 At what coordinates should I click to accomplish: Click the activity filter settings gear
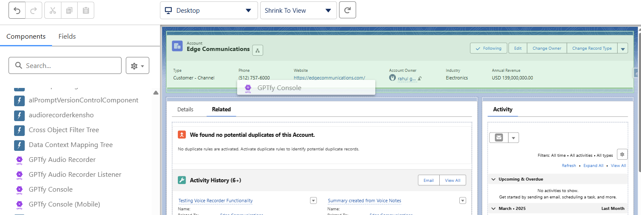pos(622,154)
